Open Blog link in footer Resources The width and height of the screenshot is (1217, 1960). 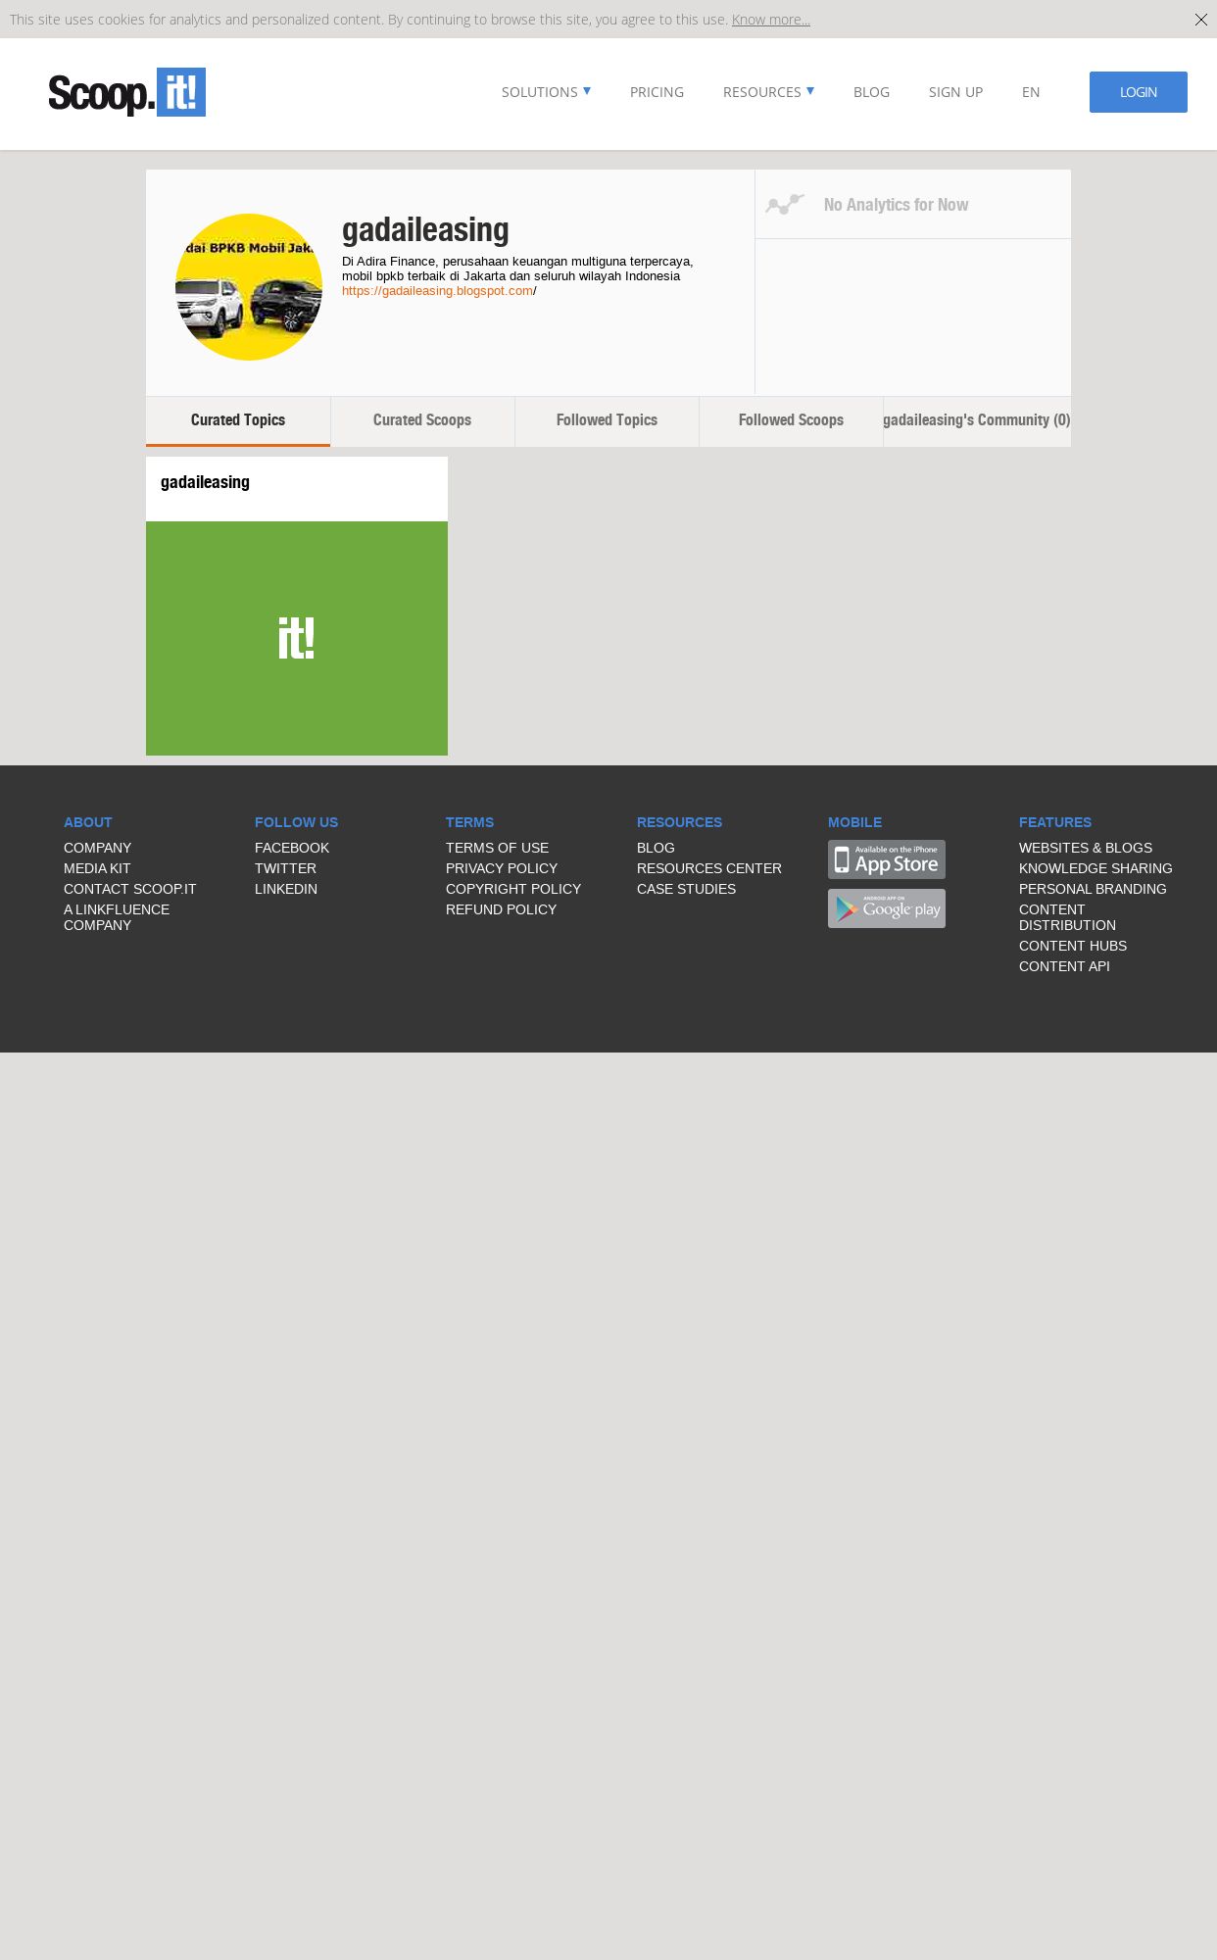pos(656,848)
